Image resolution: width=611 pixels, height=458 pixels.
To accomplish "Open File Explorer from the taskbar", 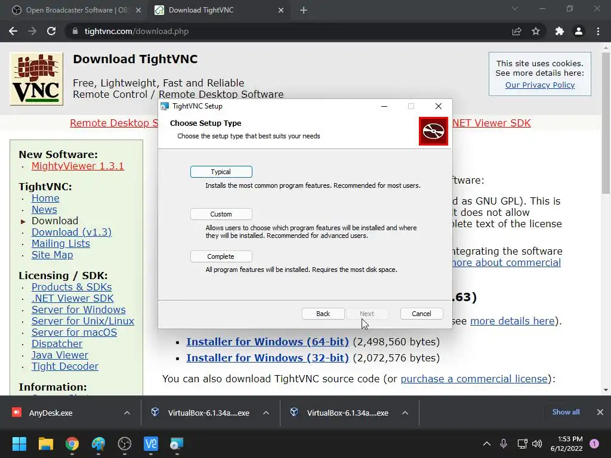I will 45,444.
